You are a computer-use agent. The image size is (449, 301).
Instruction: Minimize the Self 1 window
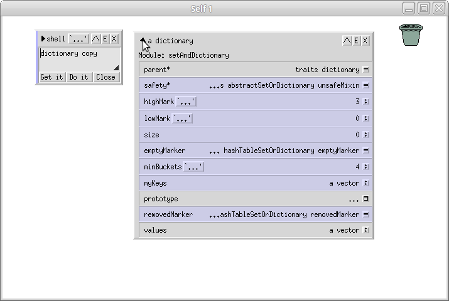point(409,8)
